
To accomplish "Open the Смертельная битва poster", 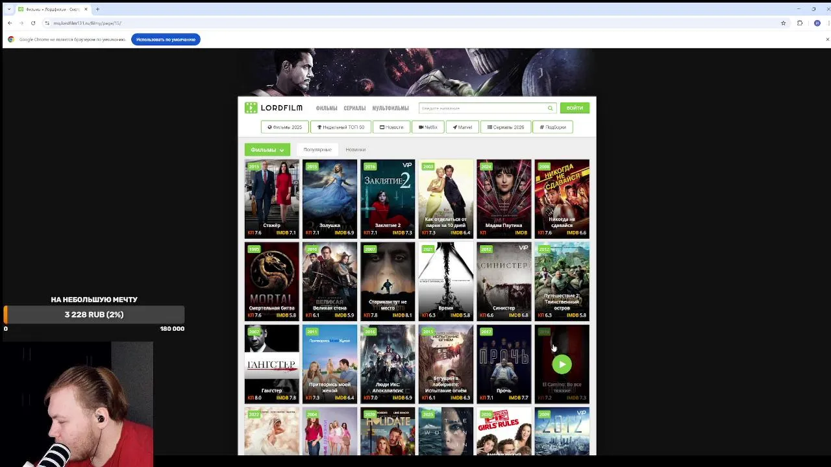I will point(272,281).
